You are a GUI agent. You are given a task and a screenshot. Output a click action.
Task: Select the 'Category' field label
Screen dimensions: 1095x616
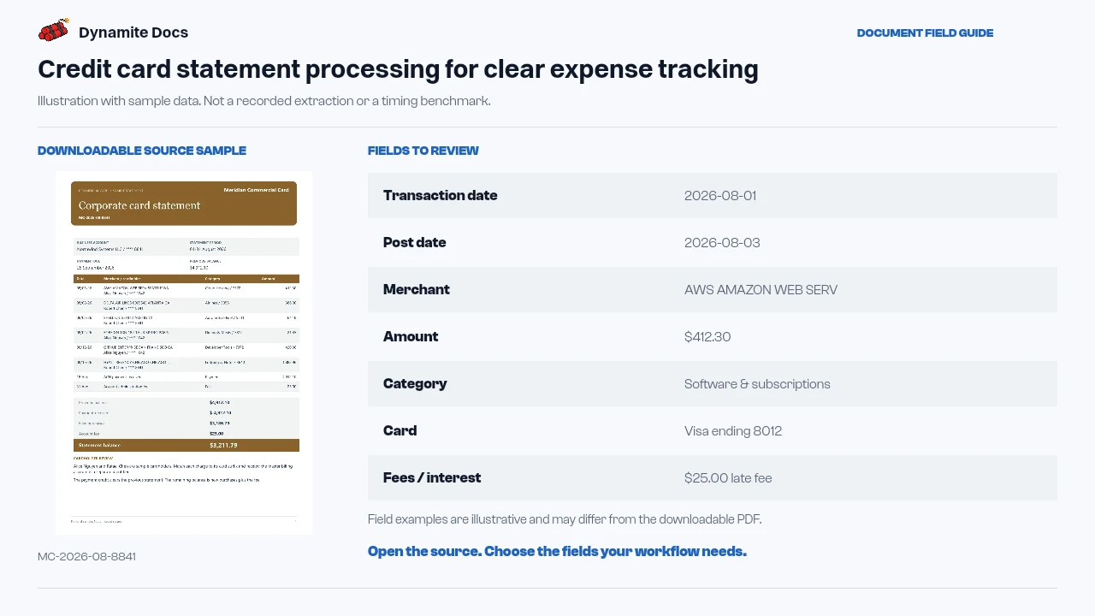[415, 383]
